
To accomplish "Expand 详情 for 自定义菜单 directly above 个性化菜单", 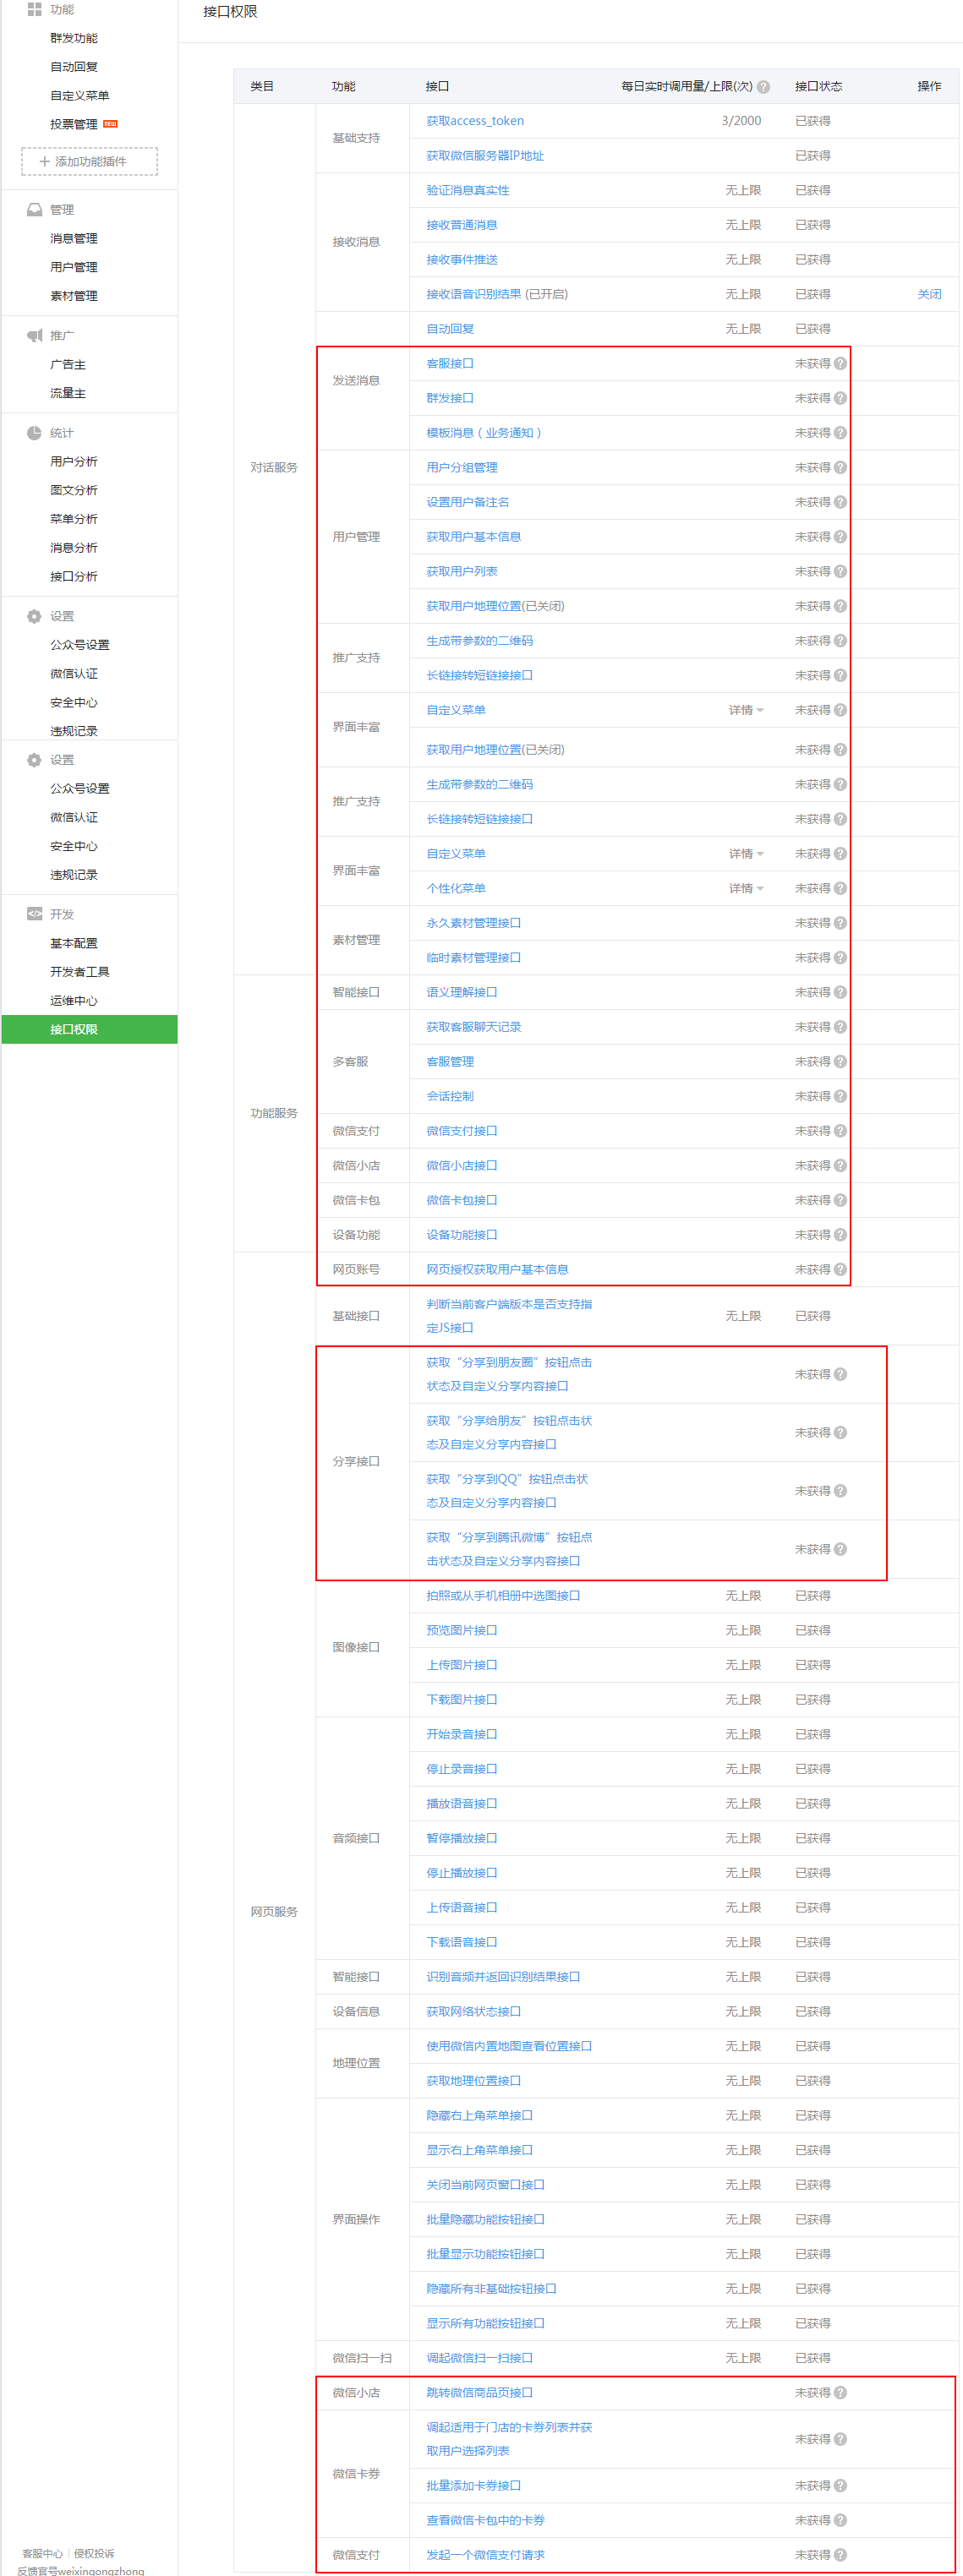I will click(x=745, y=854).
